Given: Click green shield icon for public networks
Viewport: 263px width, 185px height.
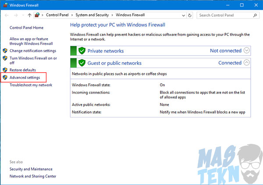Looking at the screenshot, I should 82,63.
